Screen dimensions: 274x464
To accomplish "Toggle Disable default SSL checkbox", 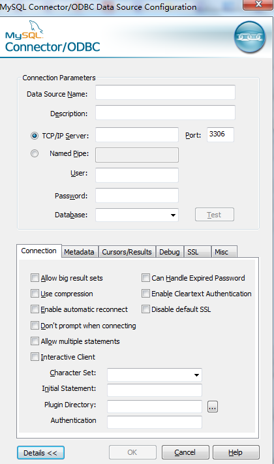I will click(145, 309).
